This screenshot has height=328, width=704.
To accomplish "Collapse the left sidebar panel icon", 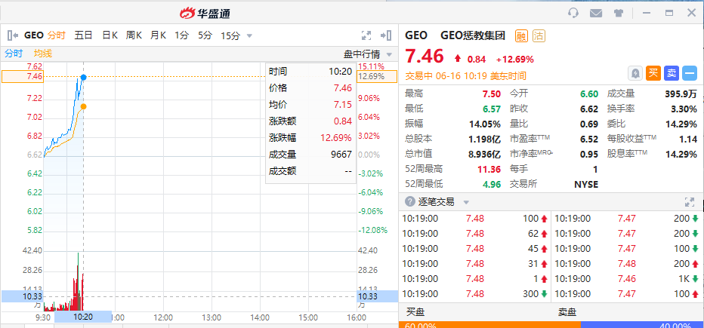I will click(13, 35).
